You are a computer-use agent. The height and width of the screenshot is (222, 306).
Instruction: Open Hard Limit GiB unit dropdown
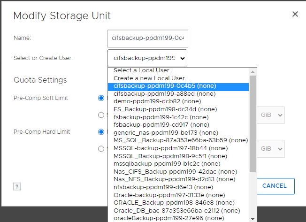272,149
